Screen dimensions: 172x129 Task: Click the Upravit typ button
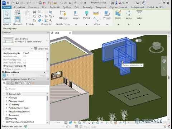41,49
